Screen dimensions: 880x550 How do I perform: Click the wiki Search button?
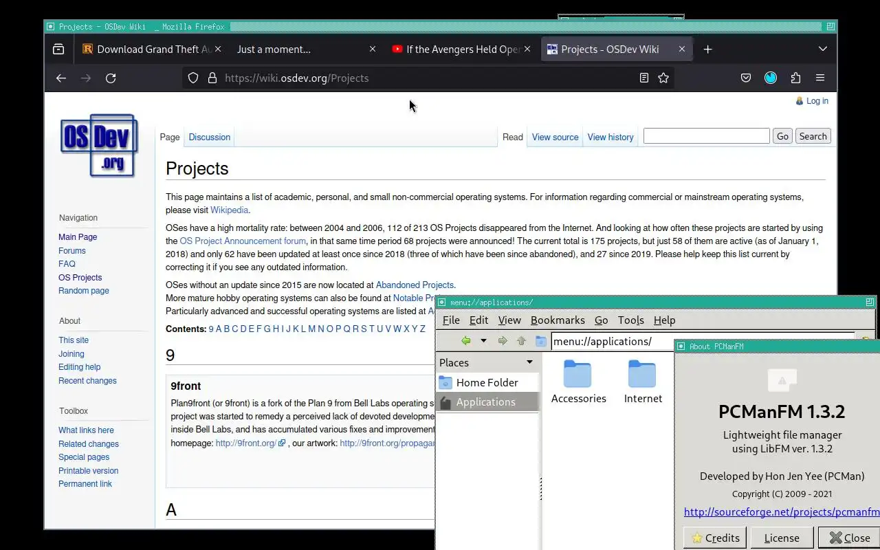pos(813,136)
